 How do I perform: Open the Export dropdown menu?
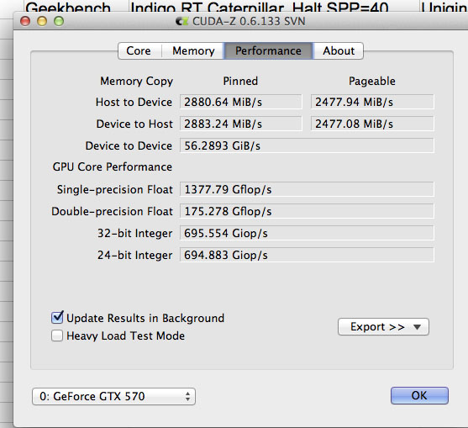(383, 327)
